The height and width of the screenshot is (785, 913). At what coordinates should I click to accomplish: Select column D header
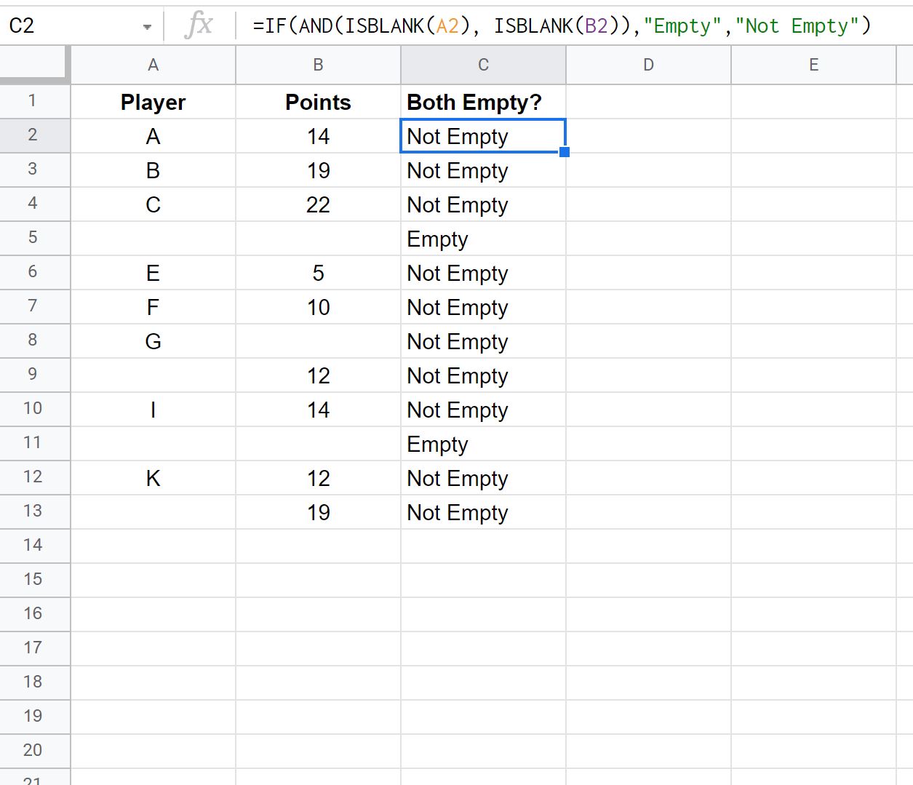coord(648,65)
